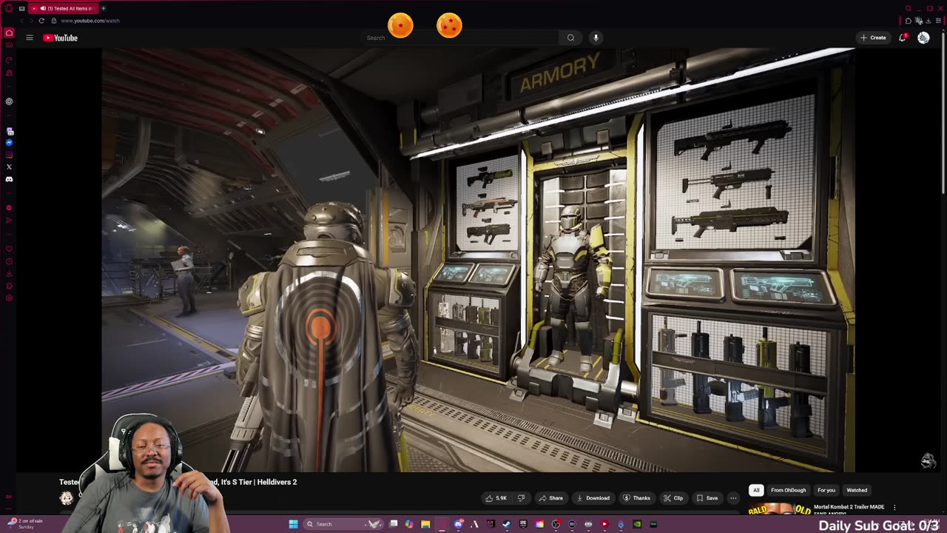The image size is (947, 533).
Task: Start voice search with the microphone icon
Action: tap(596, 38)
